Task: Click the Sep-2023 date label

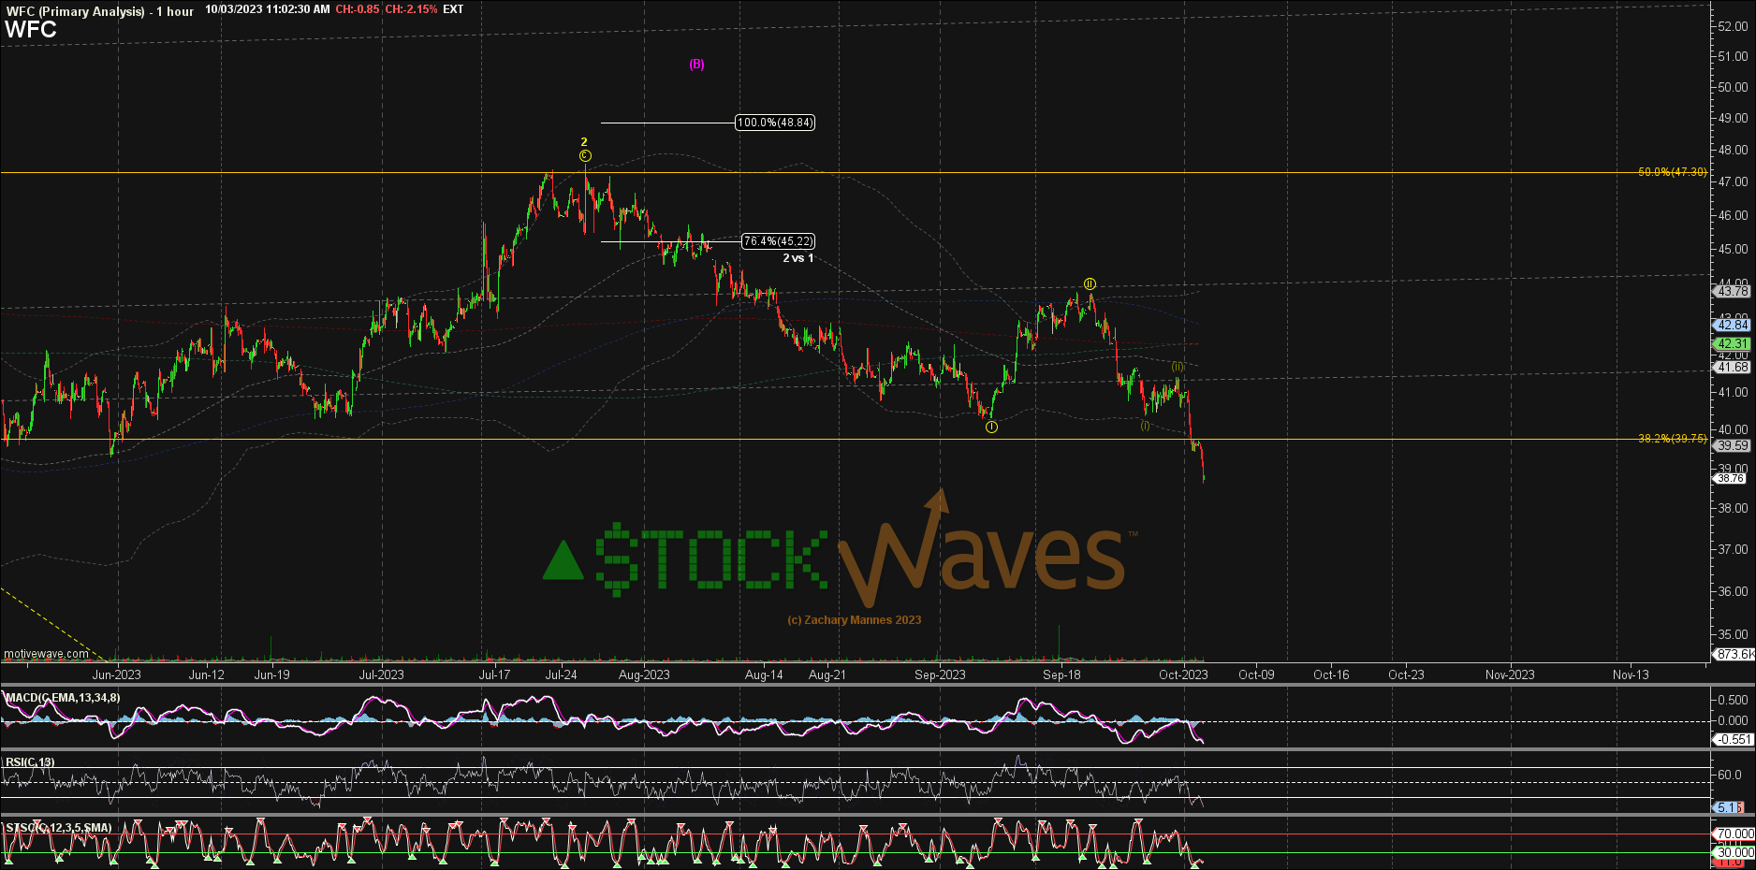Action: pos(940,674)
